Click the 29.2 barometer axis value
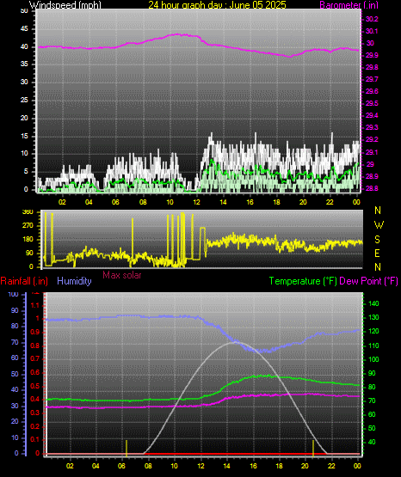 (372, 139)
